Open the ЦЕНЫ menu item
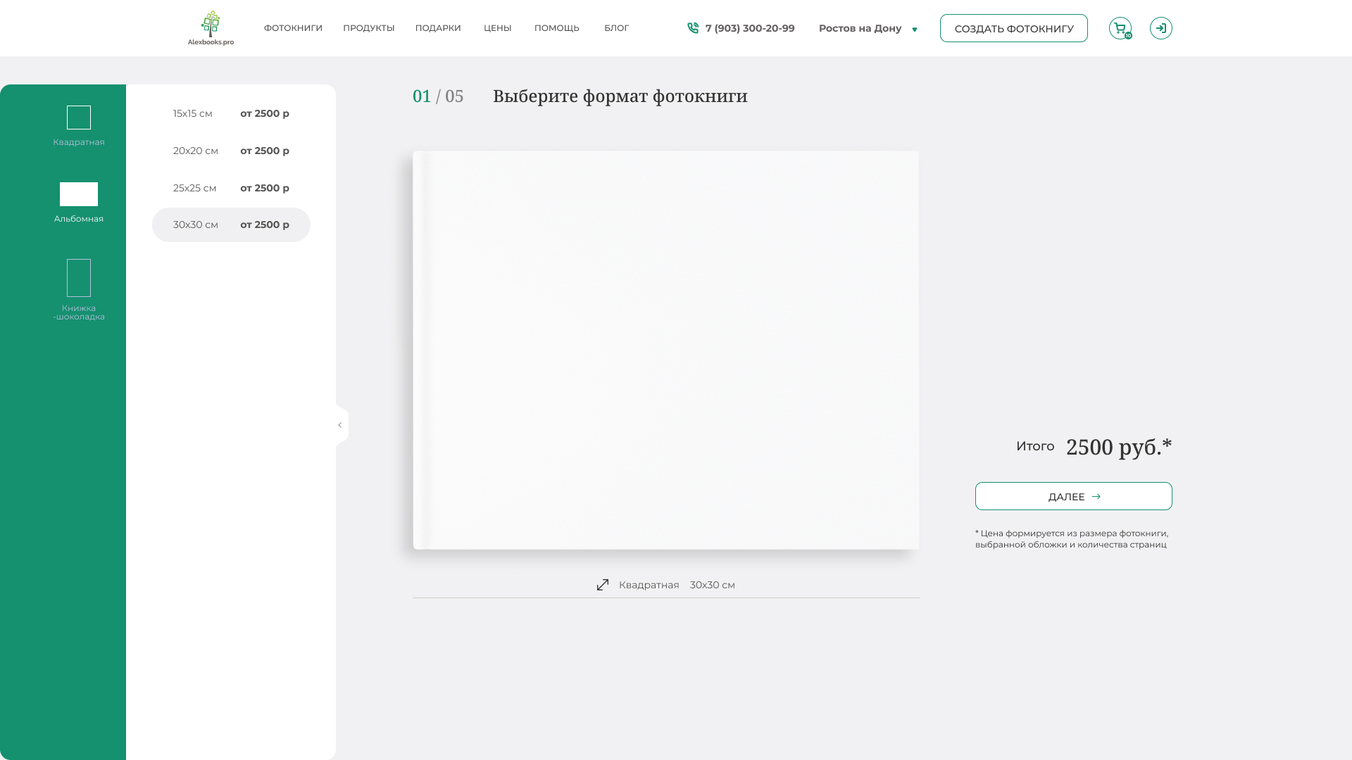 (498, 28)
